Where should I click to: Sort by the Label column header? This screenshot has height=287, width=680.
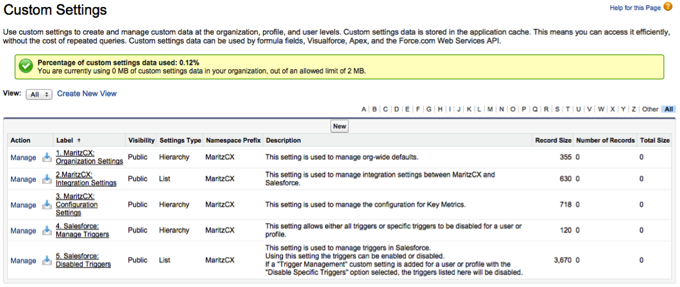coord(69,140)
